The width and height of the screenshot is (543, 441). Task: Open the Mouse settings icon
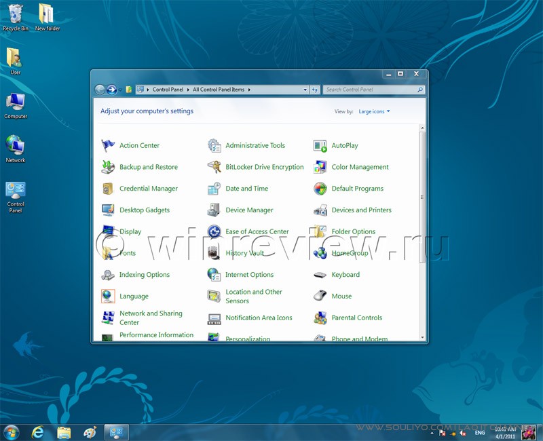[x=320, y=296]
